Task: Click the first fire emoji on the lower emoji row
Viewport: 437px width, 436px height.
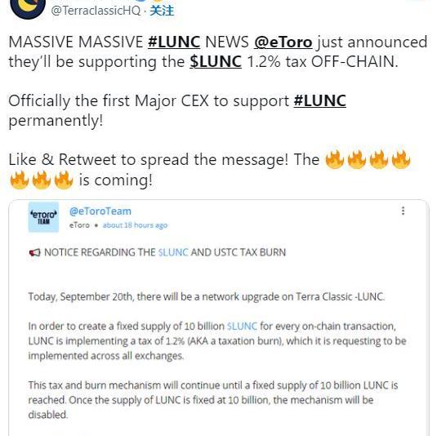Action: click(x=20, y=180)
